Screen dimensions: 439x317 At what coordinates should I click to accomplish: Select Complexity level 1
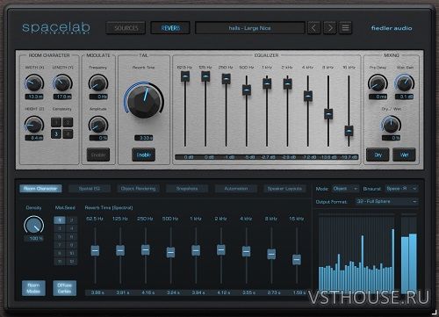pyautogui.click(x=56, y=122)
